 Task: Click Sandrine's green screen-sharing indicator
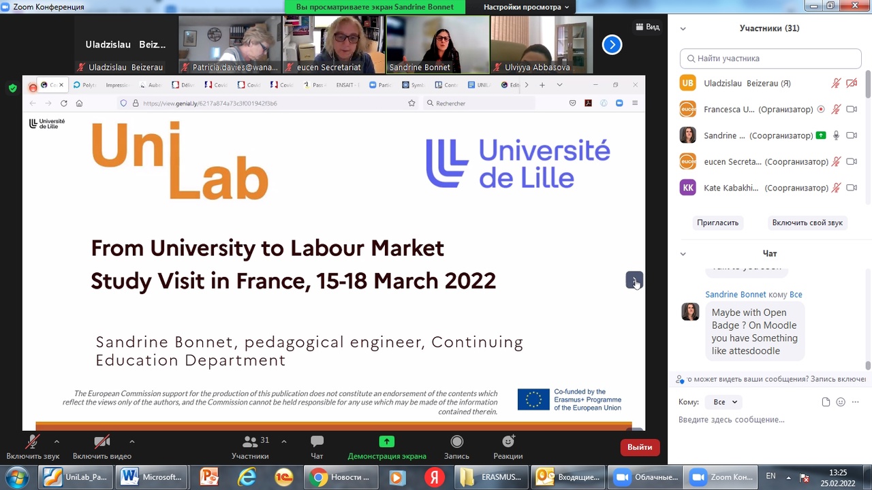pos(821,135)
